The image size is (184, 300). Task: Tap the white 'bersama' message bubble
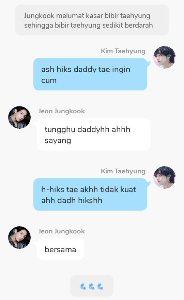point(60,249)
